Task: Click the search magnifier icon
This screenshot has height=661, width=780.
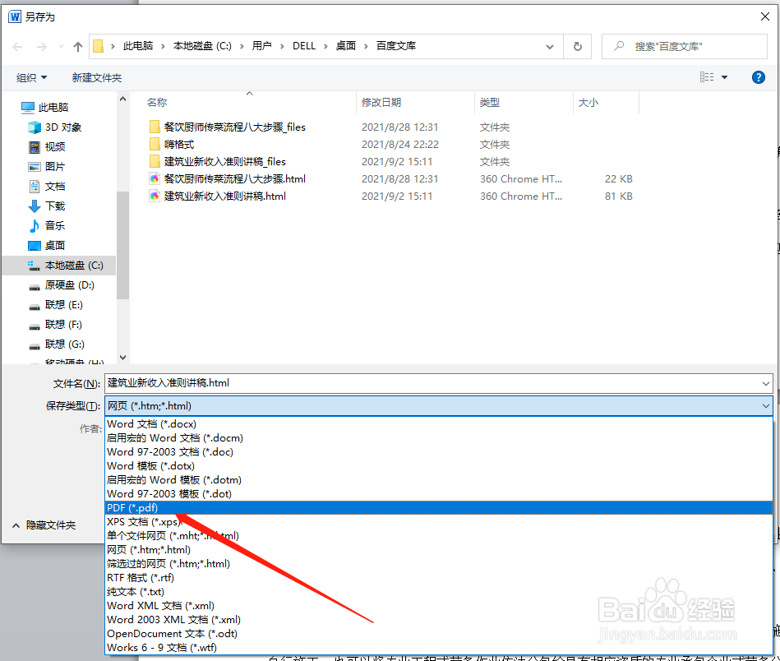Action: [x=619, y=46]
